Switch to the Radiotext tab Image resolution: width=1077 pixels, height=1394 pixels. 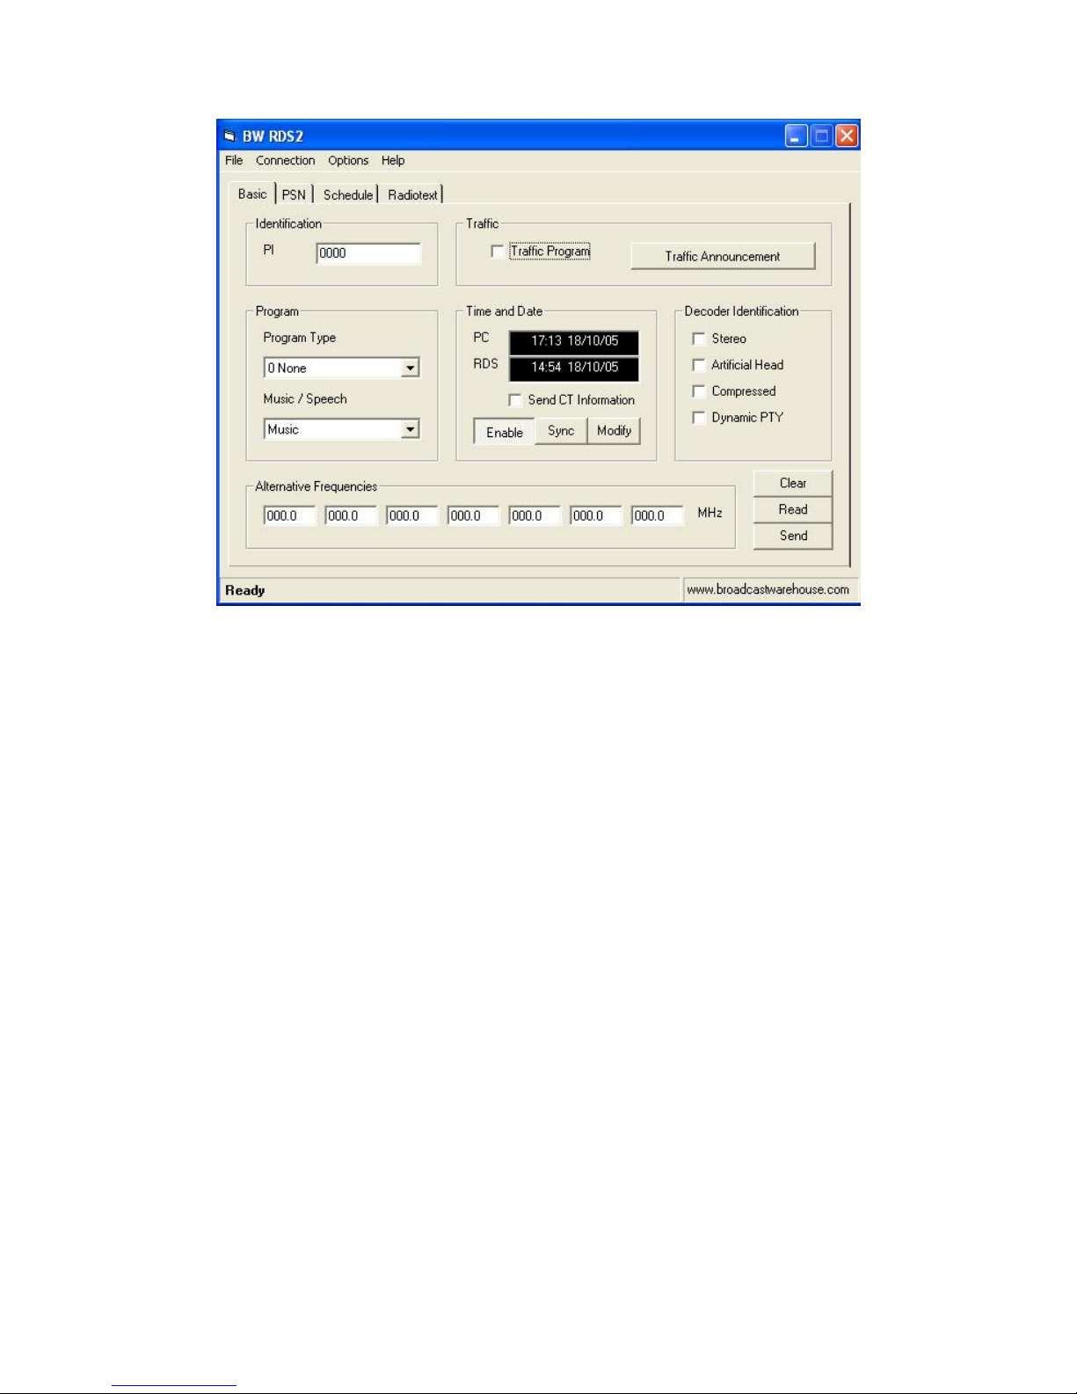(x=412, y=194)
